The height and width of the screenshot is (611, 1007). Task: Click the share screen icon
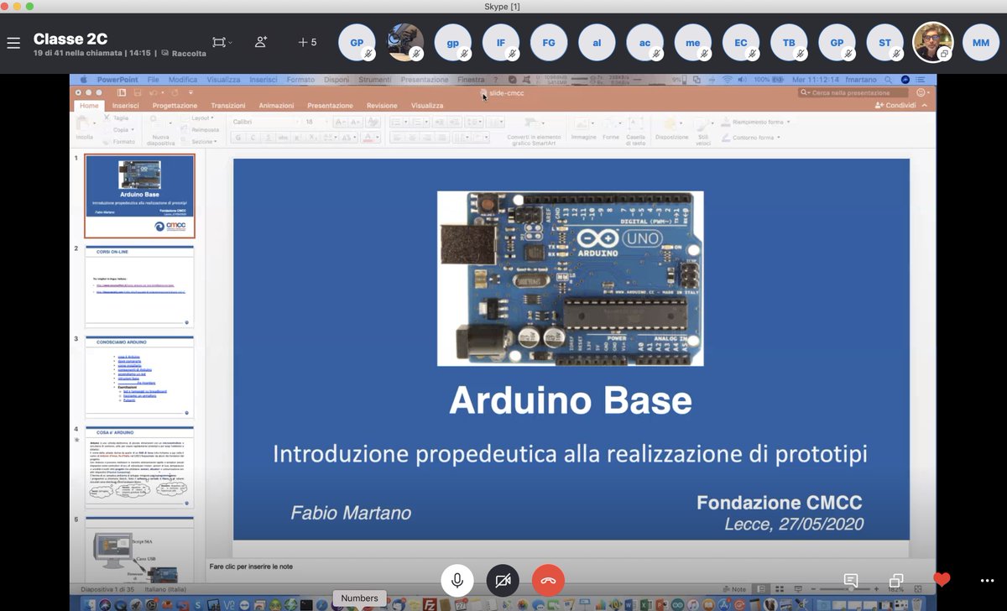point(896,580)
